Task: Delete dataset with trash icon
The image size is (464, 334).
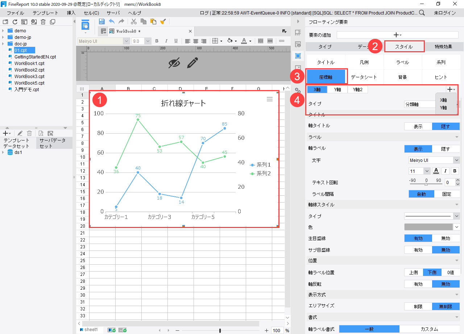Action: pyautogui.click(x=29, y=133)
